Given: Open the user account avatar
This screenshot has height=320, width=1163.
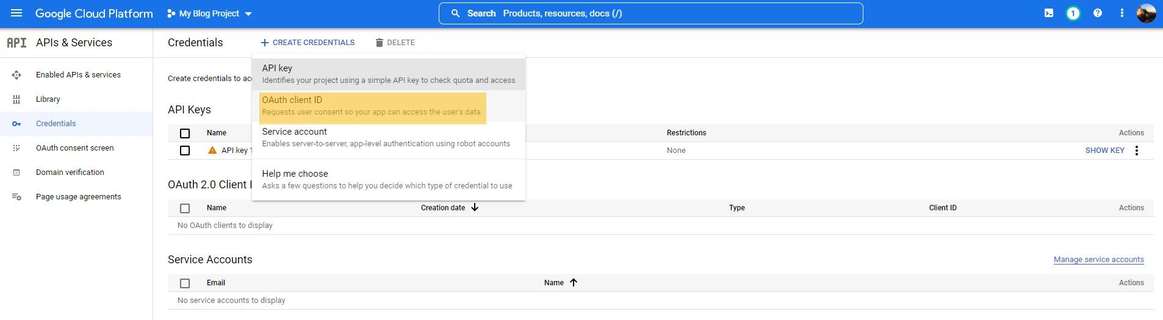Looking at the screenshot, I should [1146, 13].
